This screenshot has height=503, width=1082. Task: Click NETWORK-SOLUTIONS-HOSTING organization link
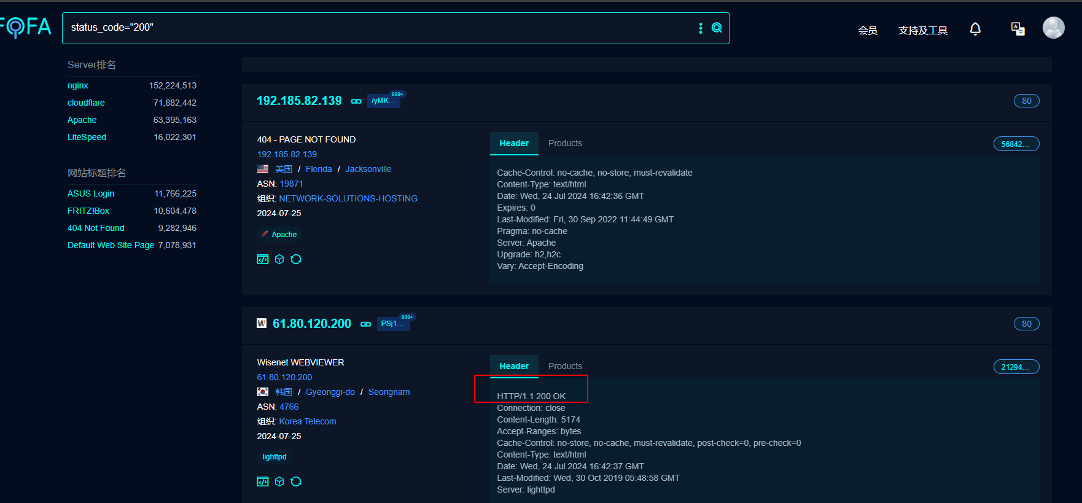[x=348, y=198]
